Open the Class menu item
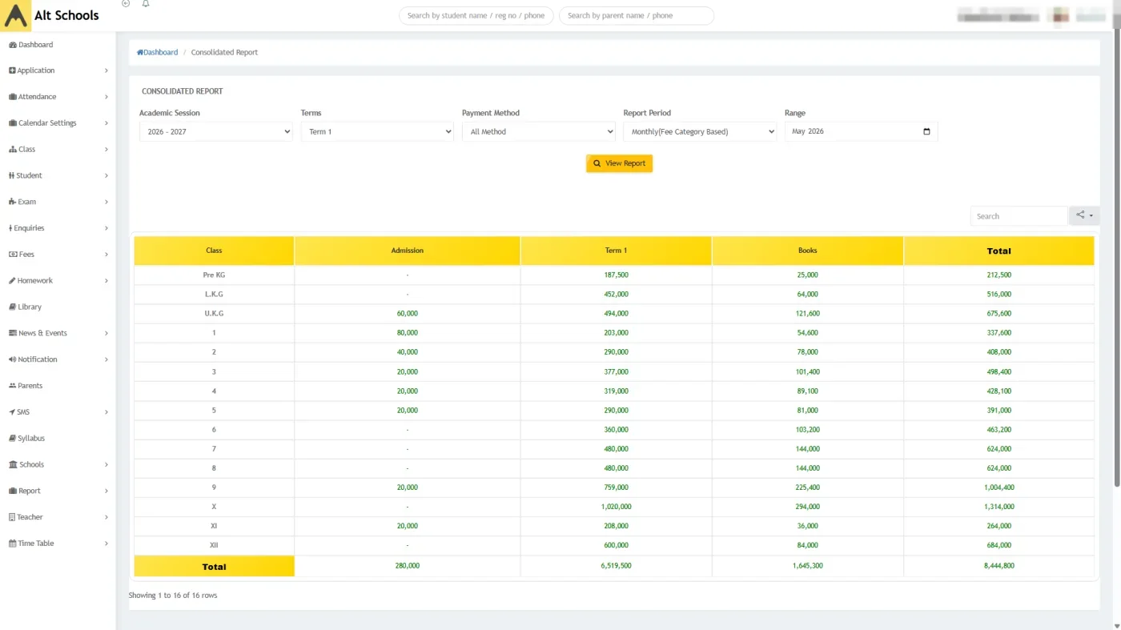 pos(58,150)
